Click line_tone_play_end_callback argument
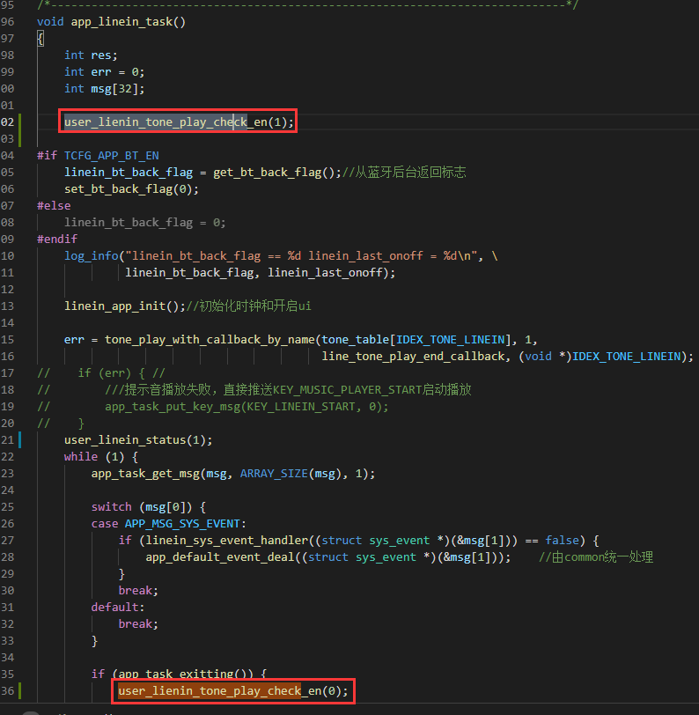699x715 pixels. pos(413,356)
